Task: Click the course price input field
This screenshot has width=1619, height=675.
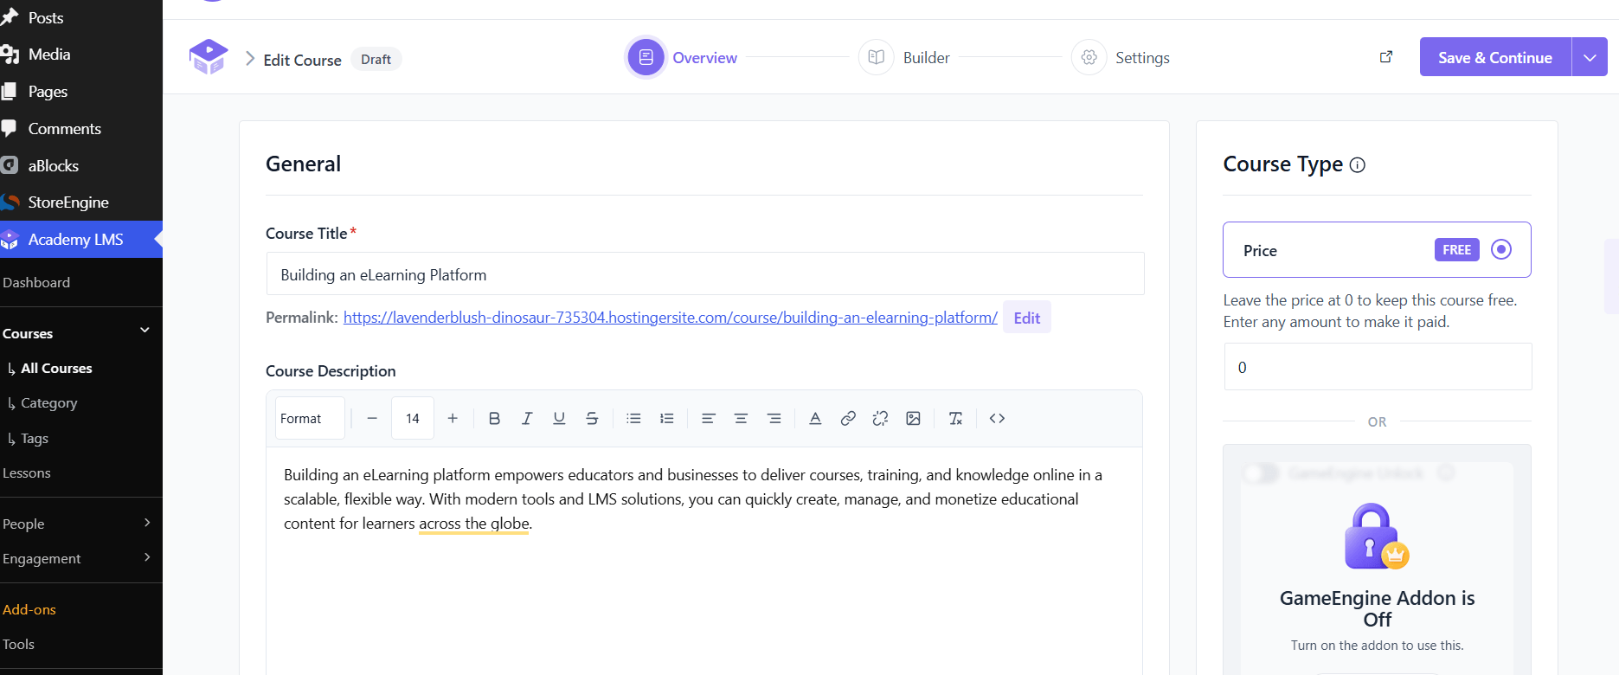Action: click(1378, 367)
